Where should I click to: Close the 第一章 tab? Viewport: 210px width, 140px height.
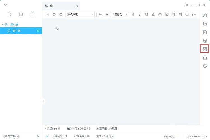coord(77,6)
